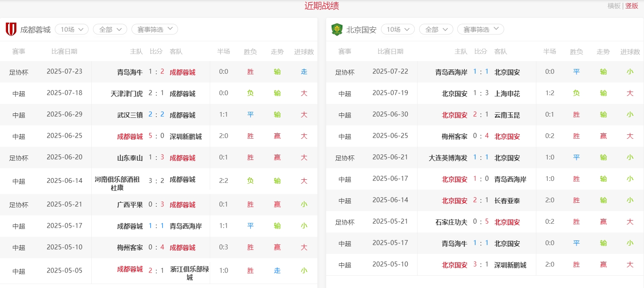Click 进球数 column header in 北京国安 table
This screenshot has height=288, width=644.
pyautogui.click(x=630, y=52)
